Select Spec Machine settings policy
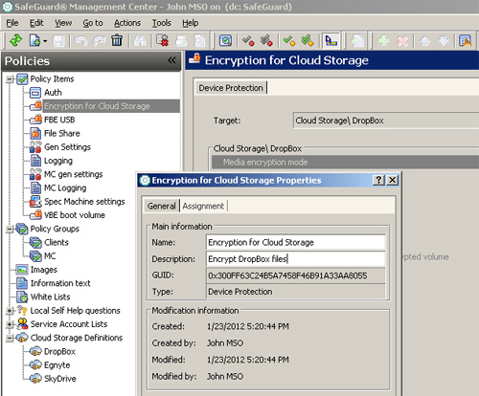The height and width of the screenshot is (396, 479). (x=84, y=202)
